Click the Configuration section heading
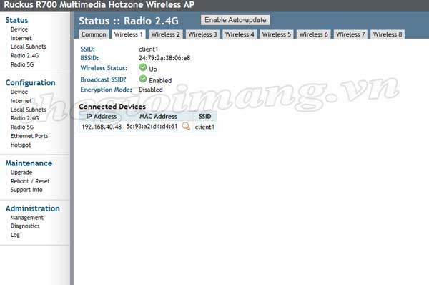Image resolution: width=429 pixels, height=285 pixels. click(x=30, y=83)
